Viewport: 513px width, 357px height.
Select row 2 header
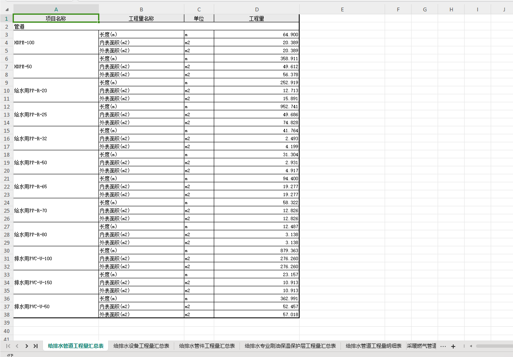click(7, 27)
